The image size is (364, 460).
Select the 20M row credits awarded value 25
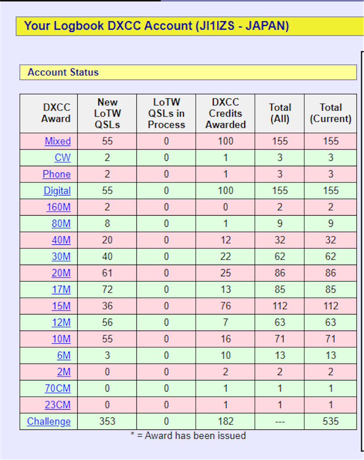(225, 273)
